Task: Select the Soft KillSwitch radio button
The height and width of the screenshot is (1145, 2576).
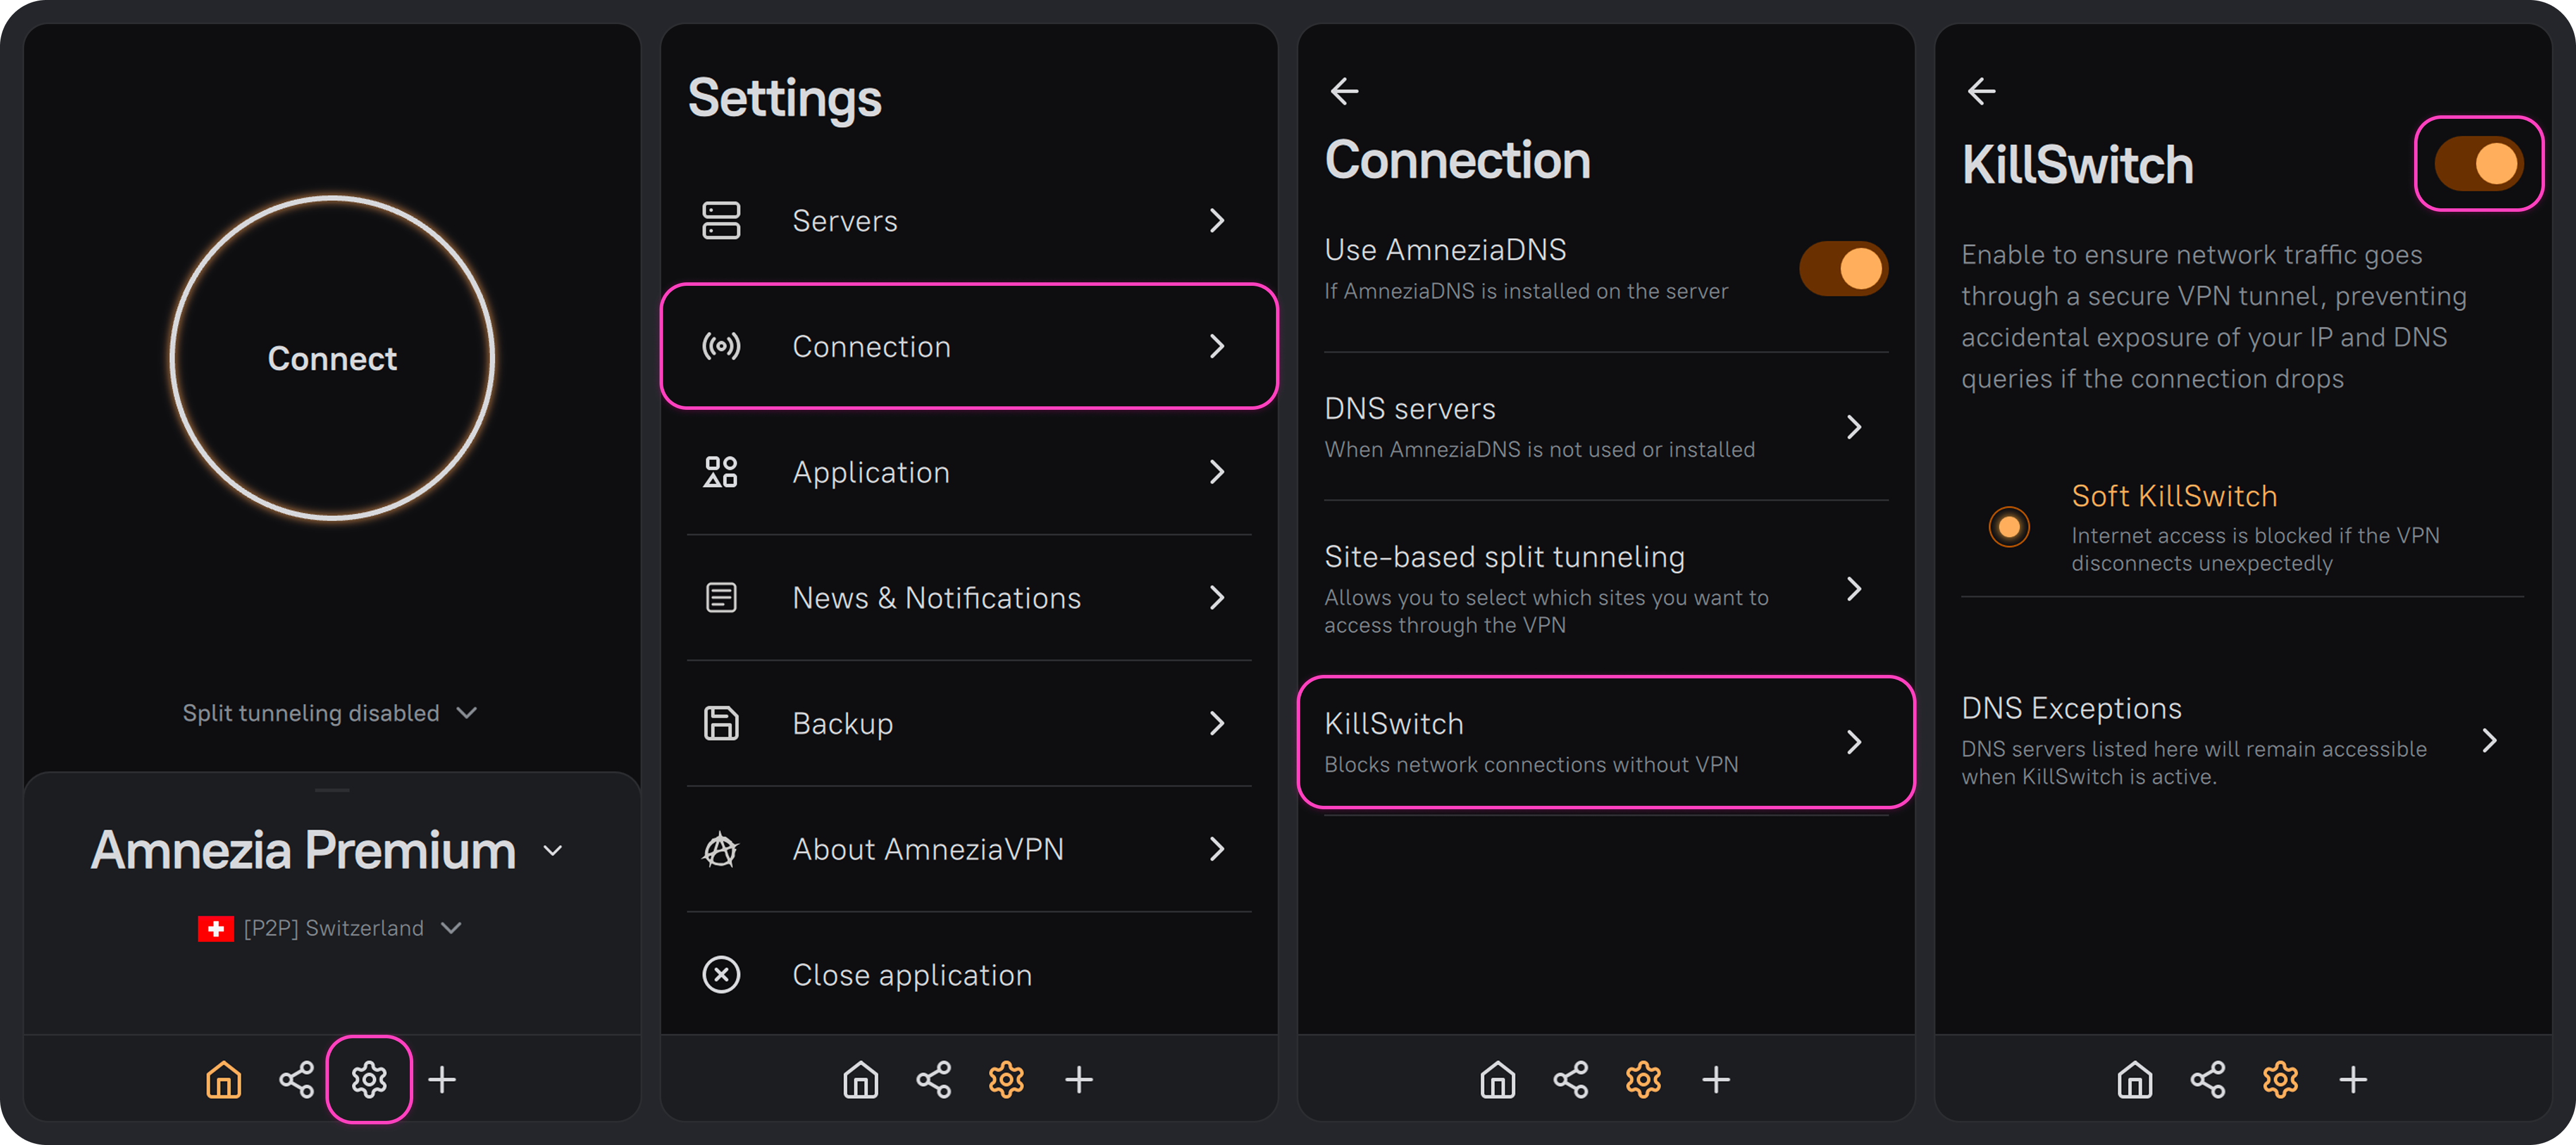Action: coord(2008,527)
